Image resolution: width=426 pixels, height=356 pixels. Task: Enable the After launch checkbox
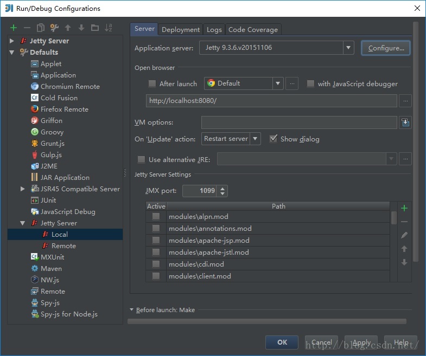(152, 83)
